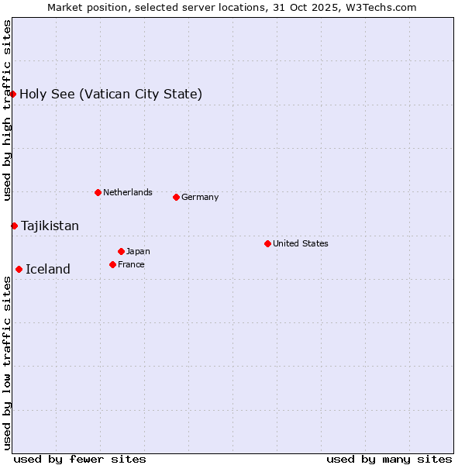Click the Netherlands text label
The image size is (465, 465).
click(x=127, y=192)
